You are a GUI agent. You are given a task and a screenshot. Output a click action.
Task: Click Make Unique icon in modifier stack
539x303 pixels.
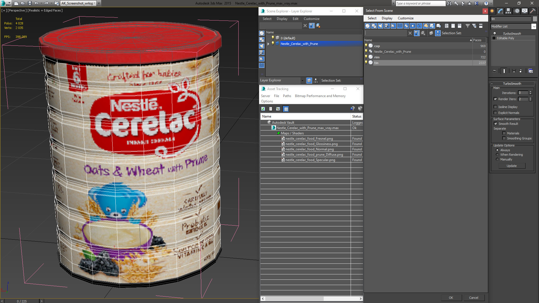coord(514,71)
